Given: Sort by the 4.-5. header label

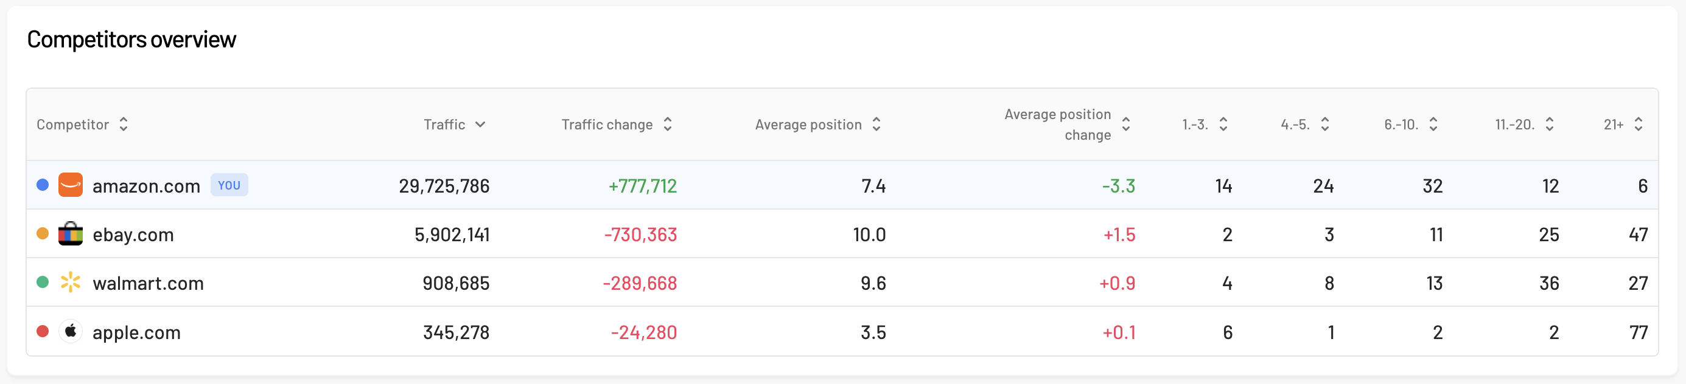Looking at the screenshot, I should pyautogui.click(x=1295, y=124).
